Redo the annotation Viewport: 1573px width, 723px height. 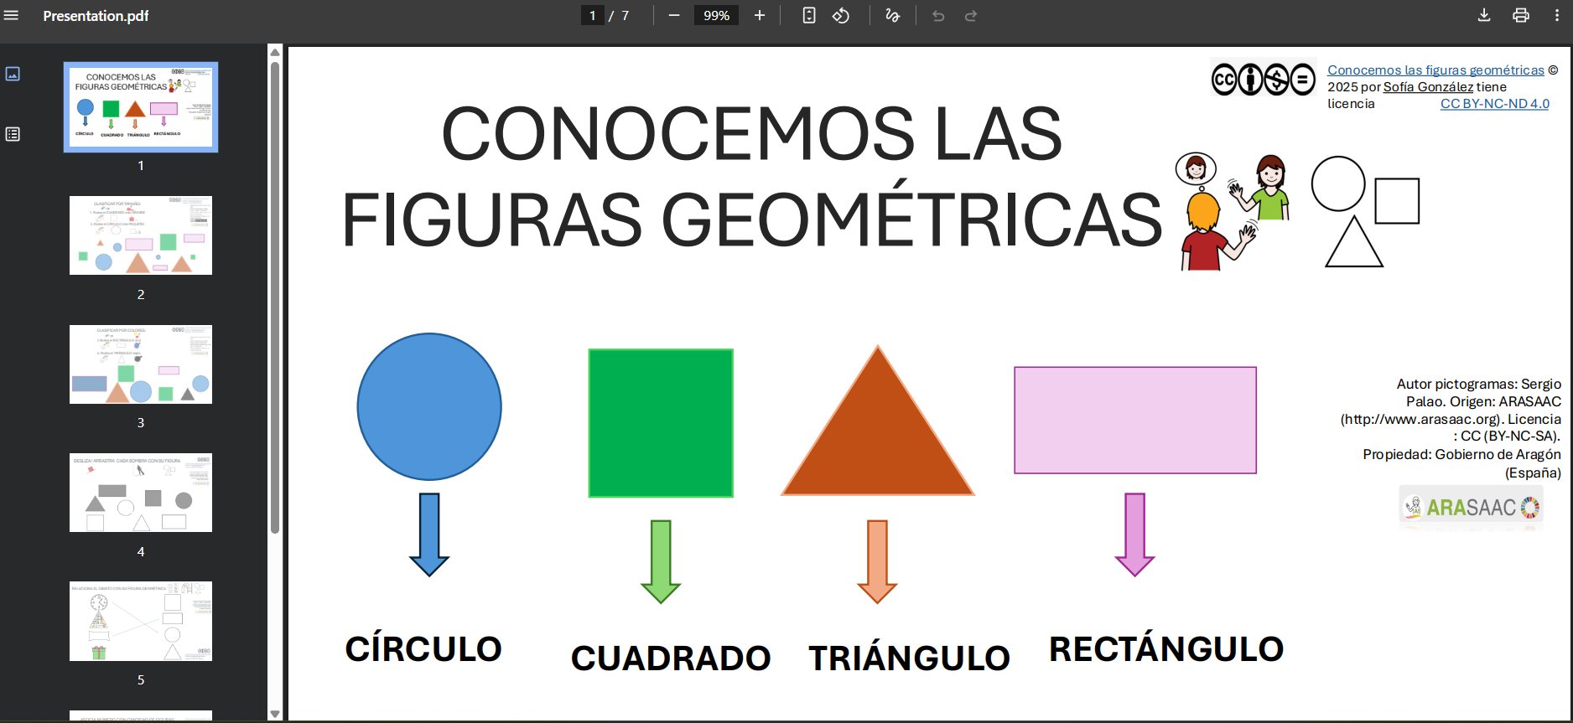coord(971,15)
